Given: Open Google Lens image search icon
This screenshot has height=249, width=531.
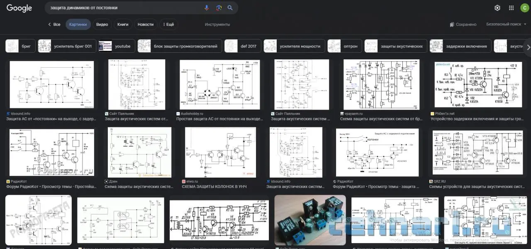Looking at the screenshot, I should (219, 8).
